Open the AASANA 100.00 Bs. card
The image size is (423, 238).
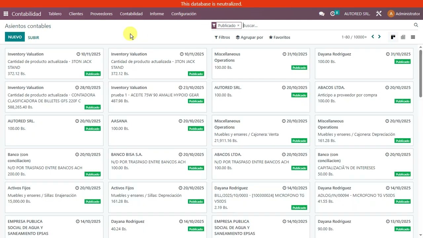click(x=158, y=130)
